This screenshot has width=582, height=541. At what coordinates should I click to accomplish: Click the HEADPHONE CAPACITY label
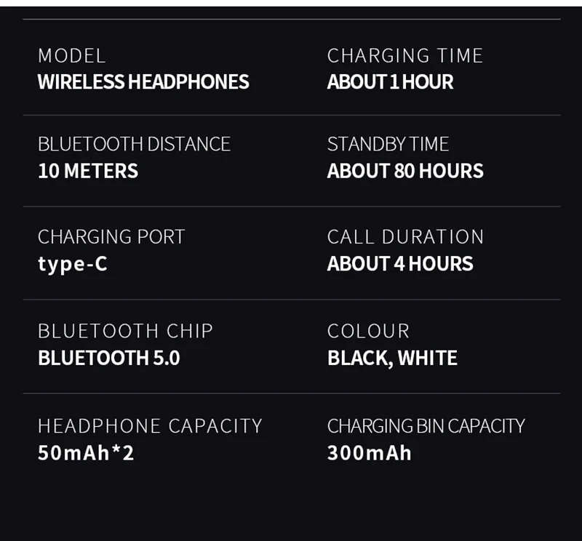[x=150, y=426]
